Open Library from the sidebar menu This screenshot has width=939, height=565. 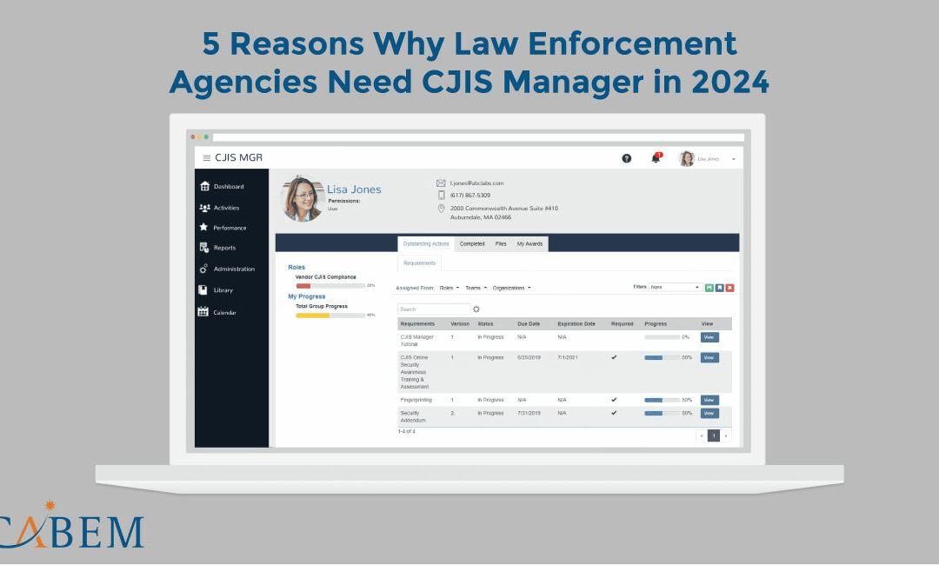(x=223, y=290)
